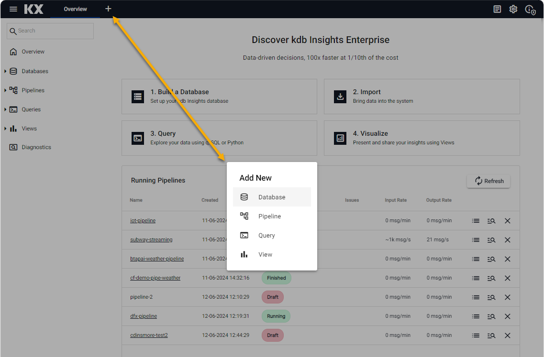Add a new tab with plus icon
This screenshot has height=357, width=544.
(108, 9)
